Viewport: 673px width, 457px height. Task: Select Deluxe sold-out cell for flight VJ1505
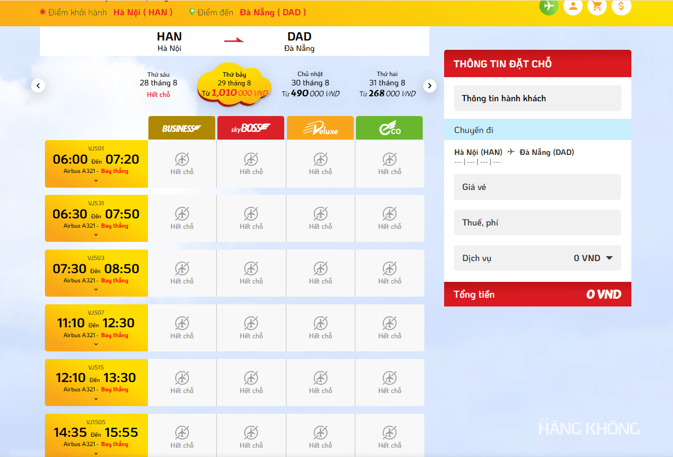coord(320,436)
